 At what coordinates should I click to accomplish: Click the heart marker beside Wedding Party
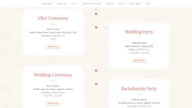point(96,27)
